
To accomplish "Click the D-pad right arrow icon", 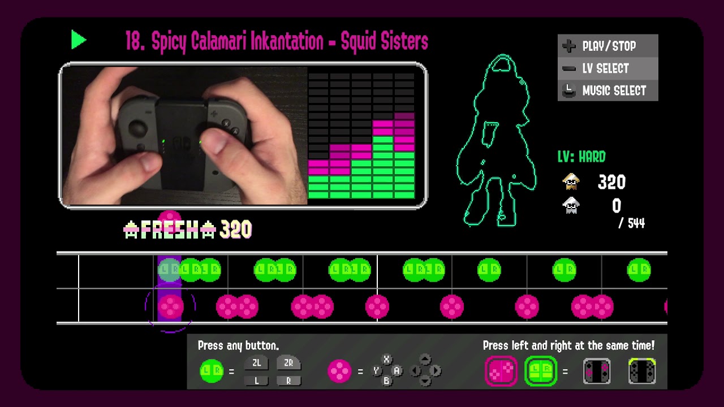I will click(436, 371).
